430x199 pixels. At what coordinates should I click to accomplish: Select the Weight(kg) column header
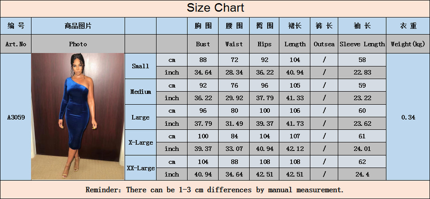click(x=408, y=44)
